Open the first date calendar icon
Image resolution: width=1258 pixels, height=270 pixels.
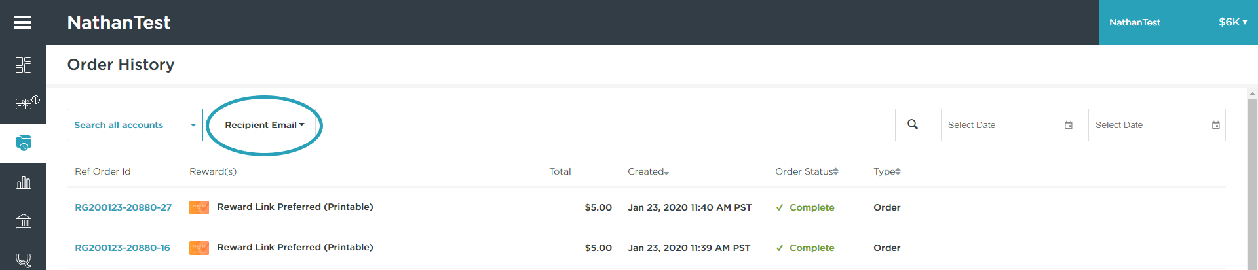[x=1068, y=126]
